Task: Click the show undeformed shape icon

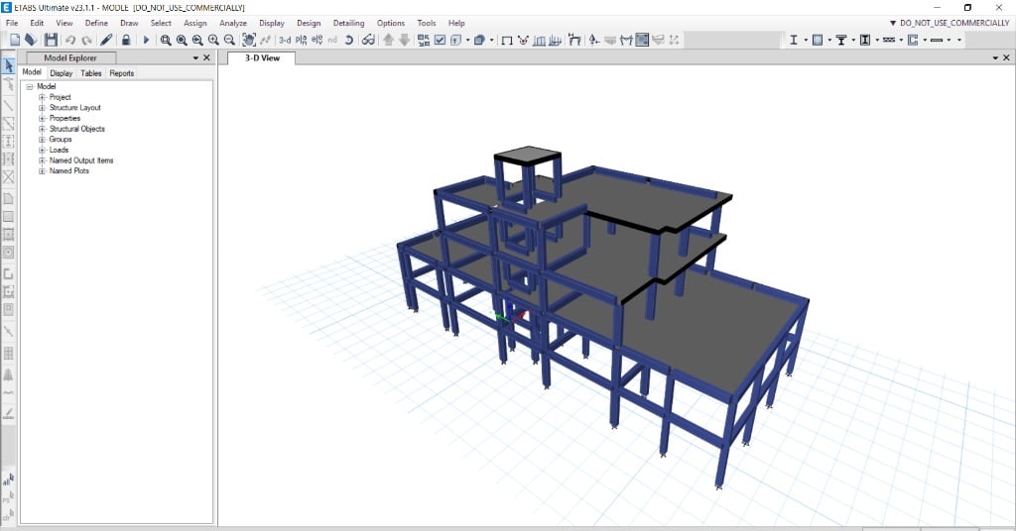Action: coord(507,40)
